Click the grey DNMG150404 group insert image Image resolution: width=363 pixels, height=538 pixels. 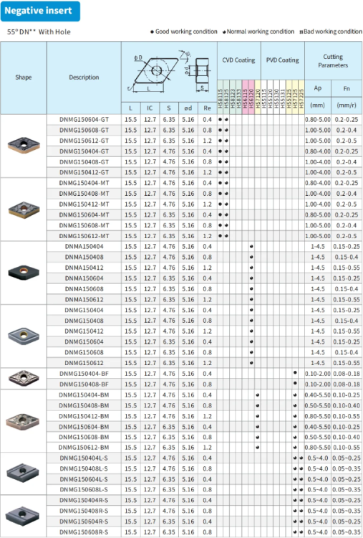coord(24,336)
